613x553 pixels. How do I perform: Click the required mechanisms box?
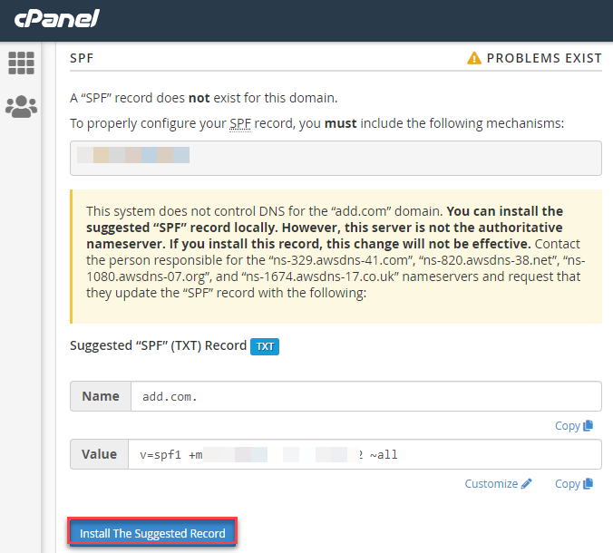[336, 159]
